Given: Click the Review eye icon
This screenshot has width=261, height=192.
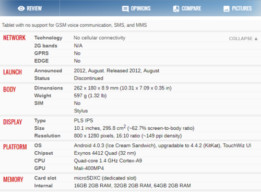Looking at the screenshot, I should pos(21,8).
